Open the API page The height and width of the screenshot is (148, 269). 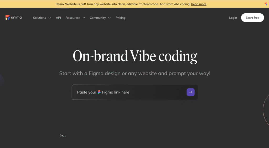point(58,18)
